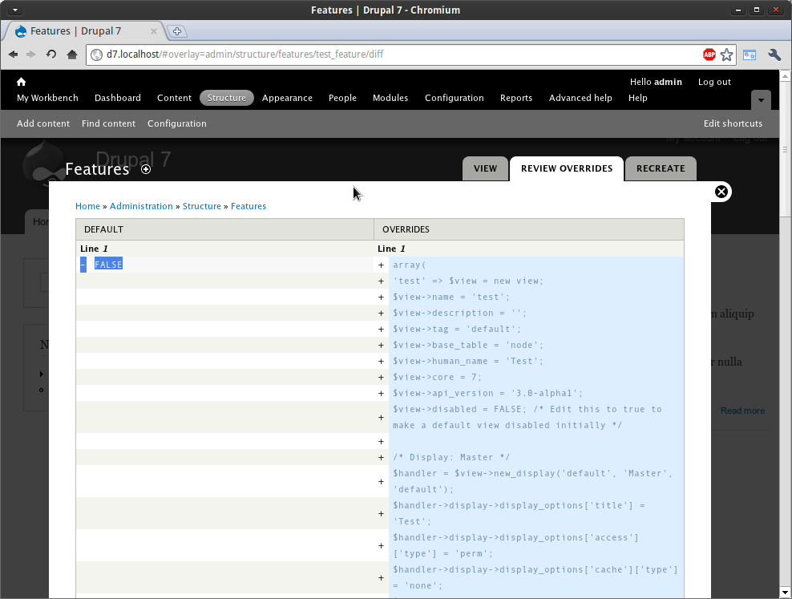Screen dimensions: 792x599
Task: Click the Administration breadcrumb link
Action: coord(141,206)
